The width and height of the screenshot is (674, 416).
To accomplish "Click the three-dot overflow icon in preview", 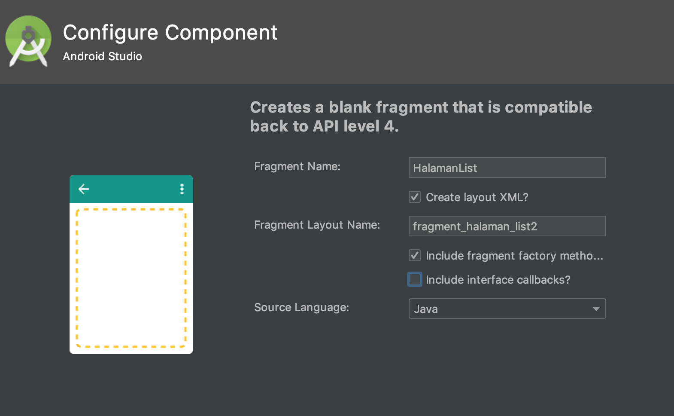I will click(x=182, y=189).
